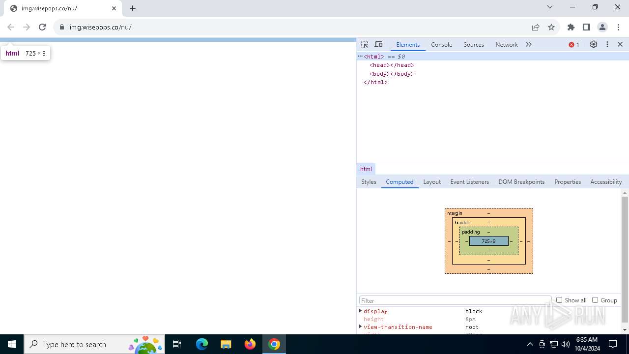Screen dimensions: 629x354
Task: Open the Network tab
Action: [x=507, y=44]
